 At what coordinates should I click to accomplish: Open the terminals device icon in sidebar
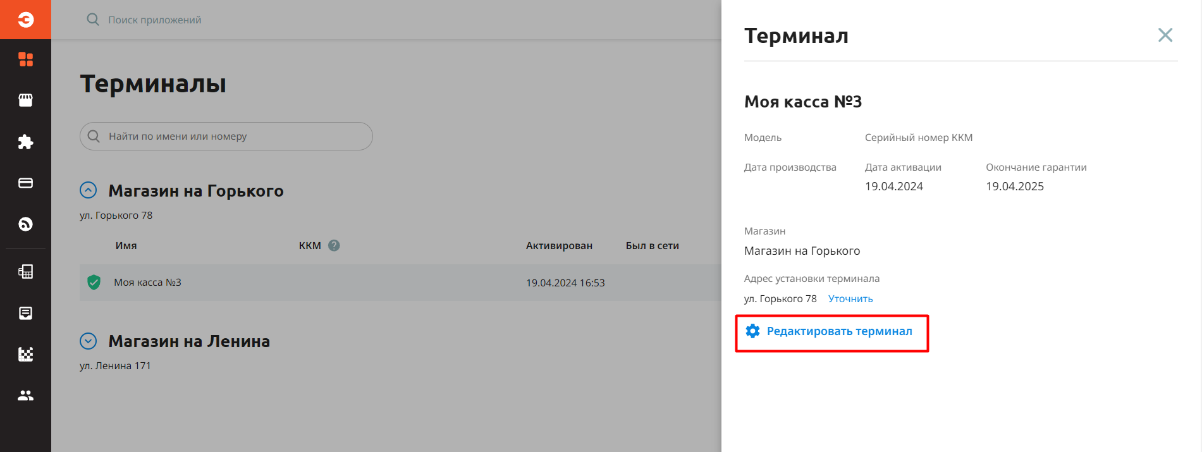coord(25,272)
